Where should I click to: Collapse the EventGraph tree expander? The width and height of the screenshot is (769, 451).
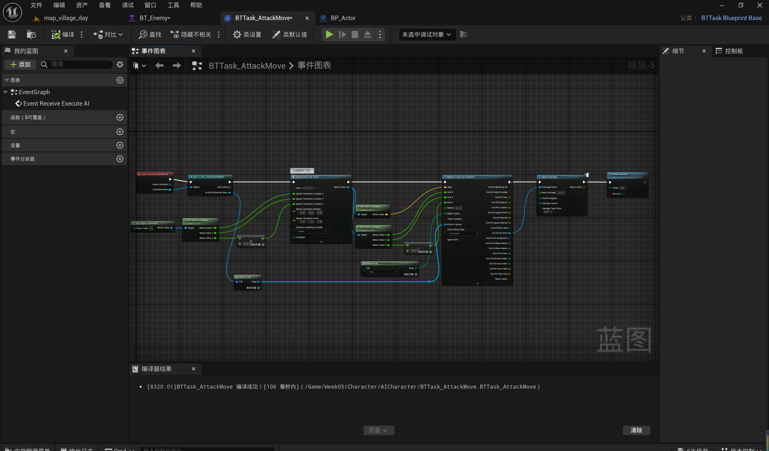coord(5,92)
